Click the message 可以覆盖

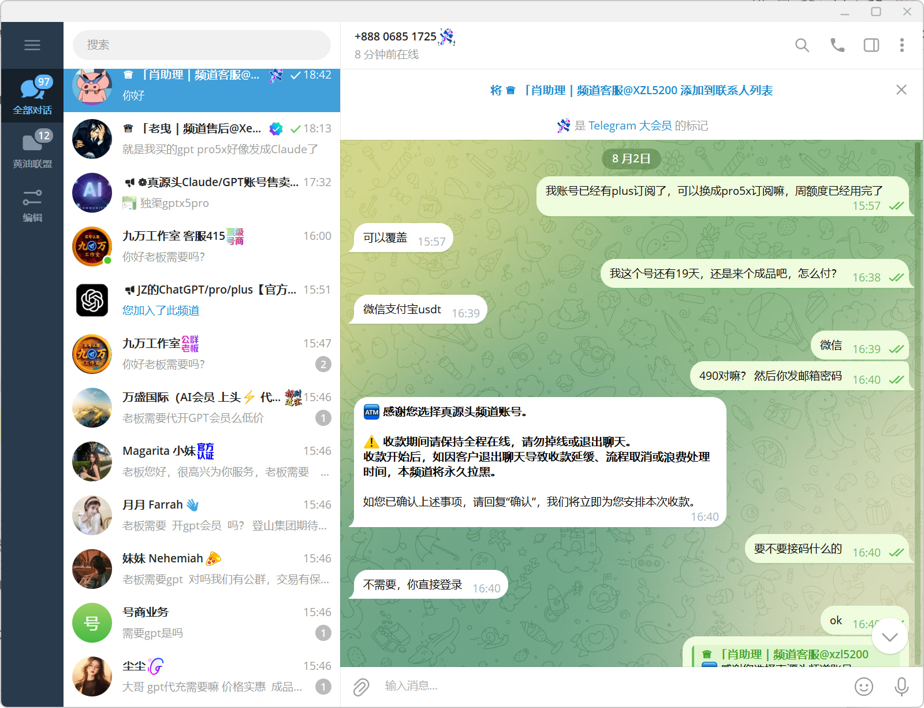(404, 238)
